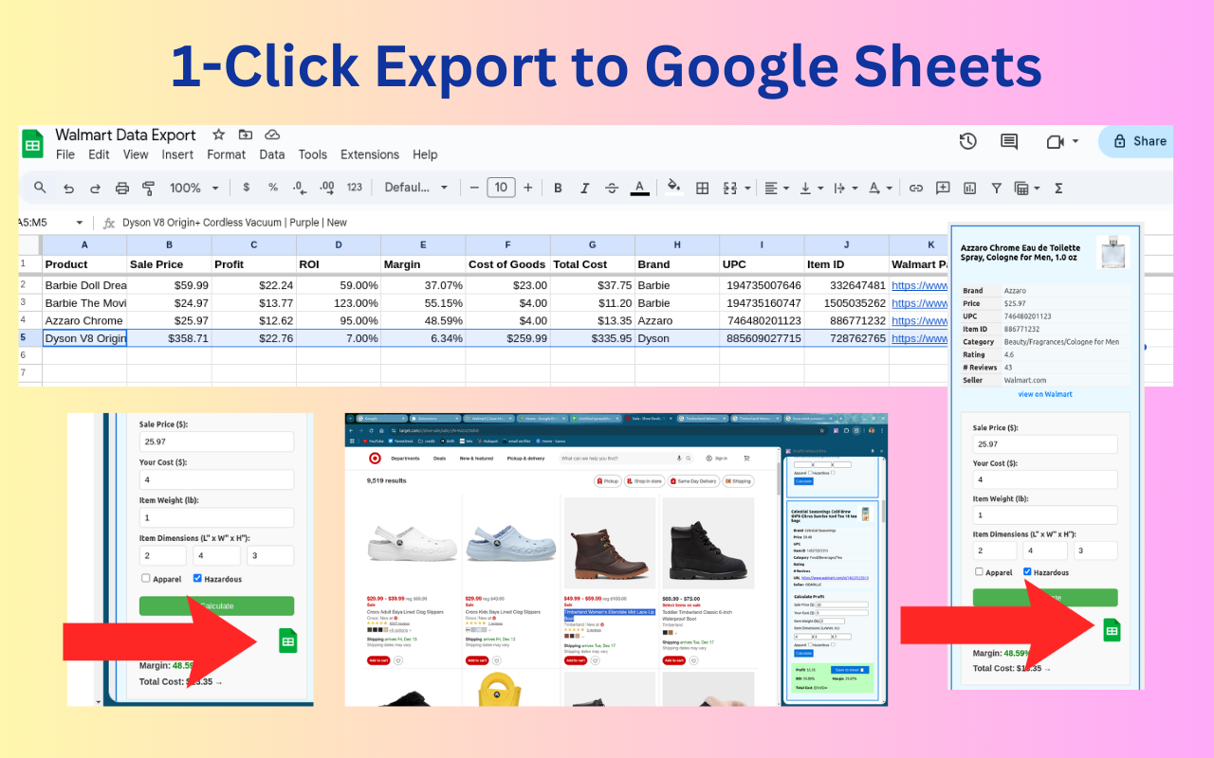
Task: Open version history clock icon
Action: [967, 141]
